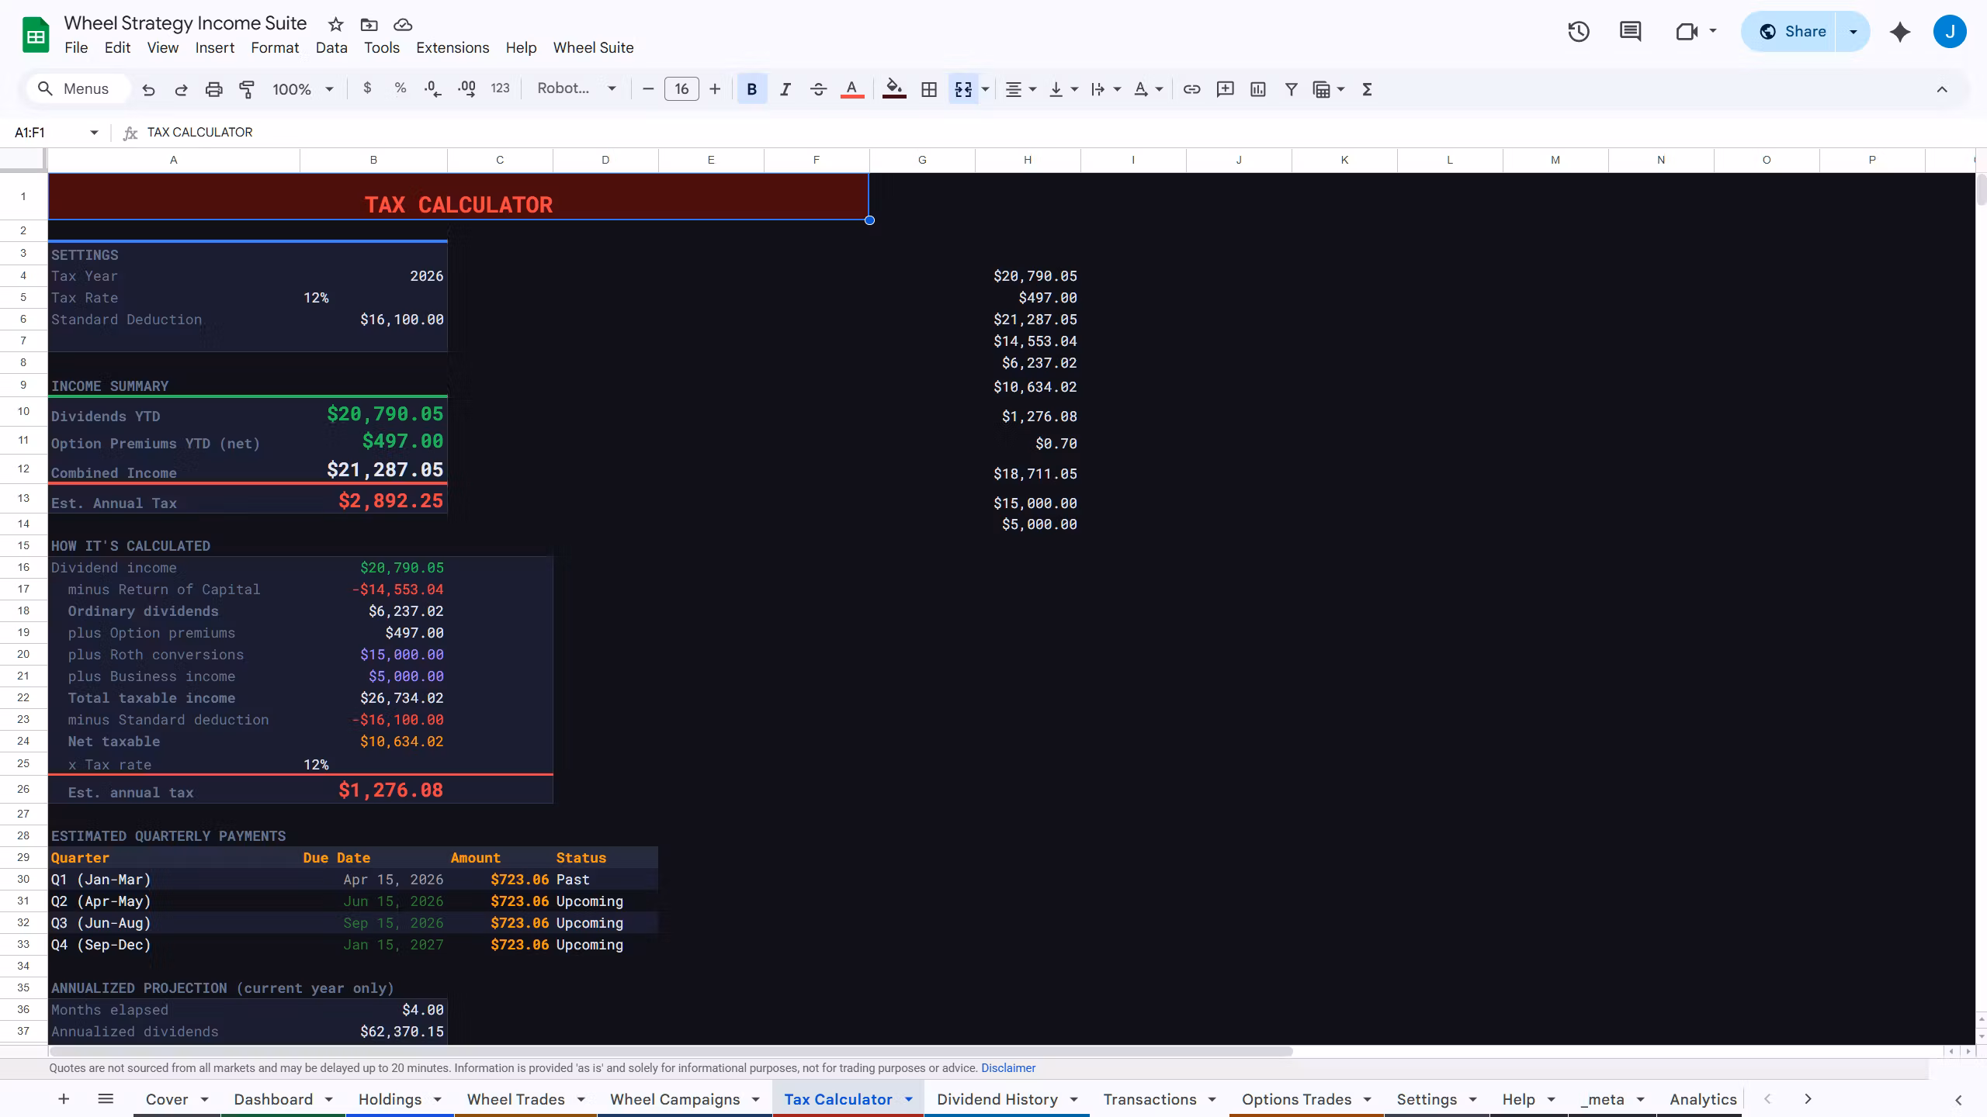Open side panel arrow bottom right
This screenshot has width=1987, height=1117.
(1958, 1100)
